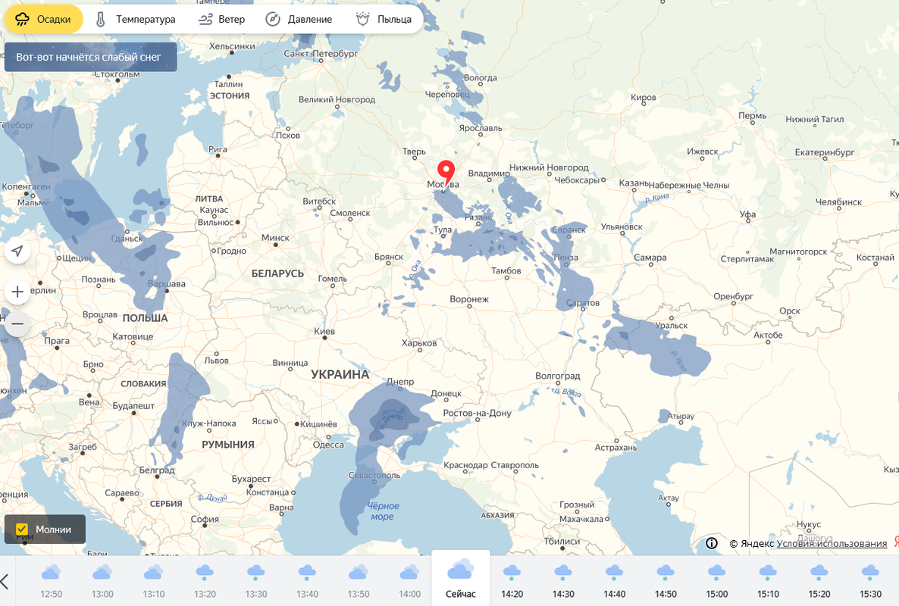The width and height of the screenshot is (899, 606).
Task: Jump to the 13:30 timeline frame
Action: click(x=255, y=581)
